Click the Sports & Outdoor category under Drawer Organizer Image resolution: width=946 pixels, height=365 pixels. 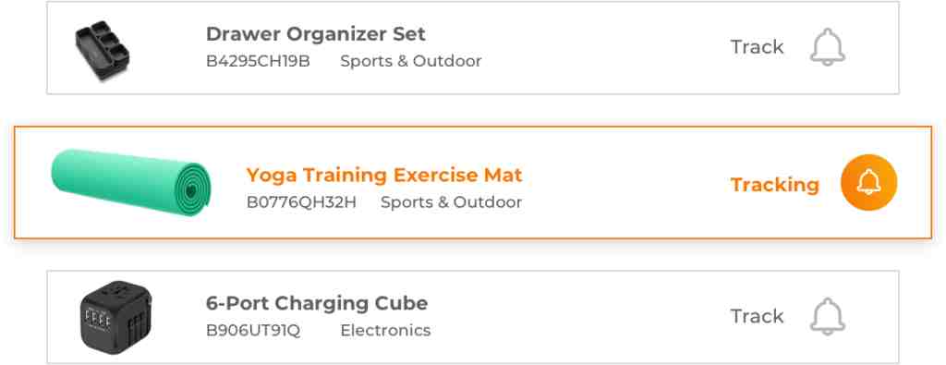(411, 61)
